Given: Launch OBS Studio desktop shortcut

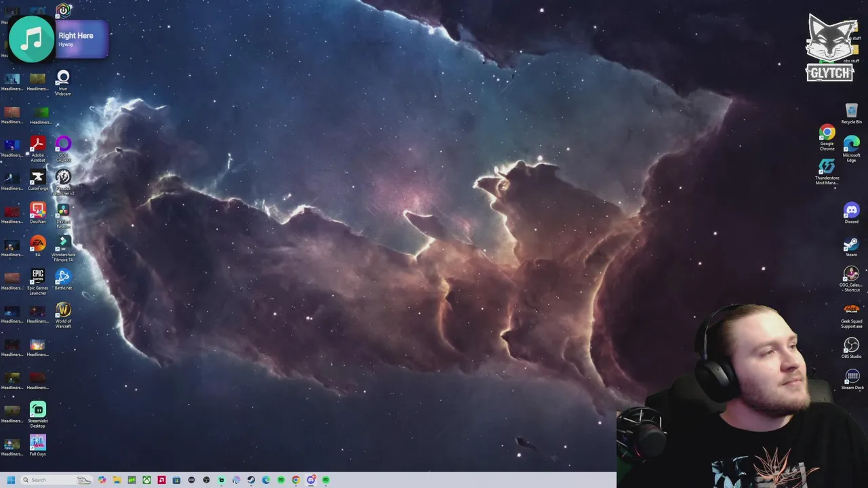Looking at the screenshot, I should coord(852,348).
